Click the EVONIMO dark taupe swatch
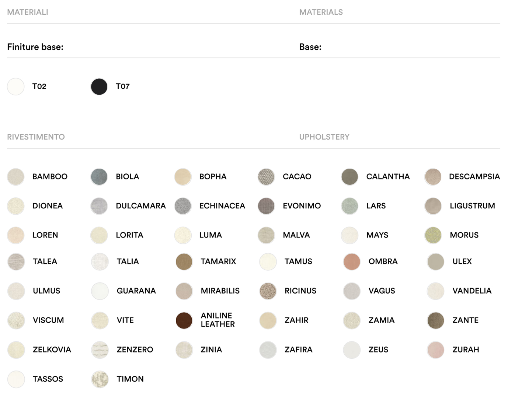 (x=266, y=206)
